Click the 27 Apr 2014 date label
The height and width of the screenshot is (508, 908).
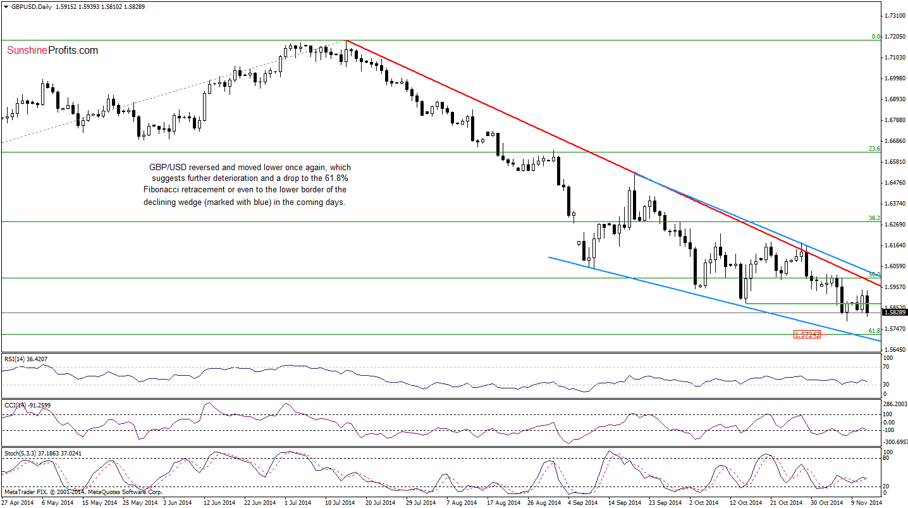point(18,502)
